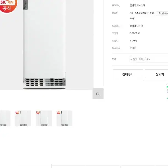This screenshot has width=168, height=168.
Task: Select the third product thumbnail
Action: click(x=44, y=118)
